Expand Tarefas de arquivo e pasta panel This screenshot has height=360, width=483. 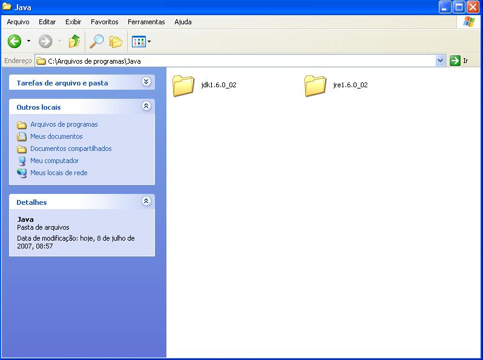pyautogui.click(x=146, y=81)
